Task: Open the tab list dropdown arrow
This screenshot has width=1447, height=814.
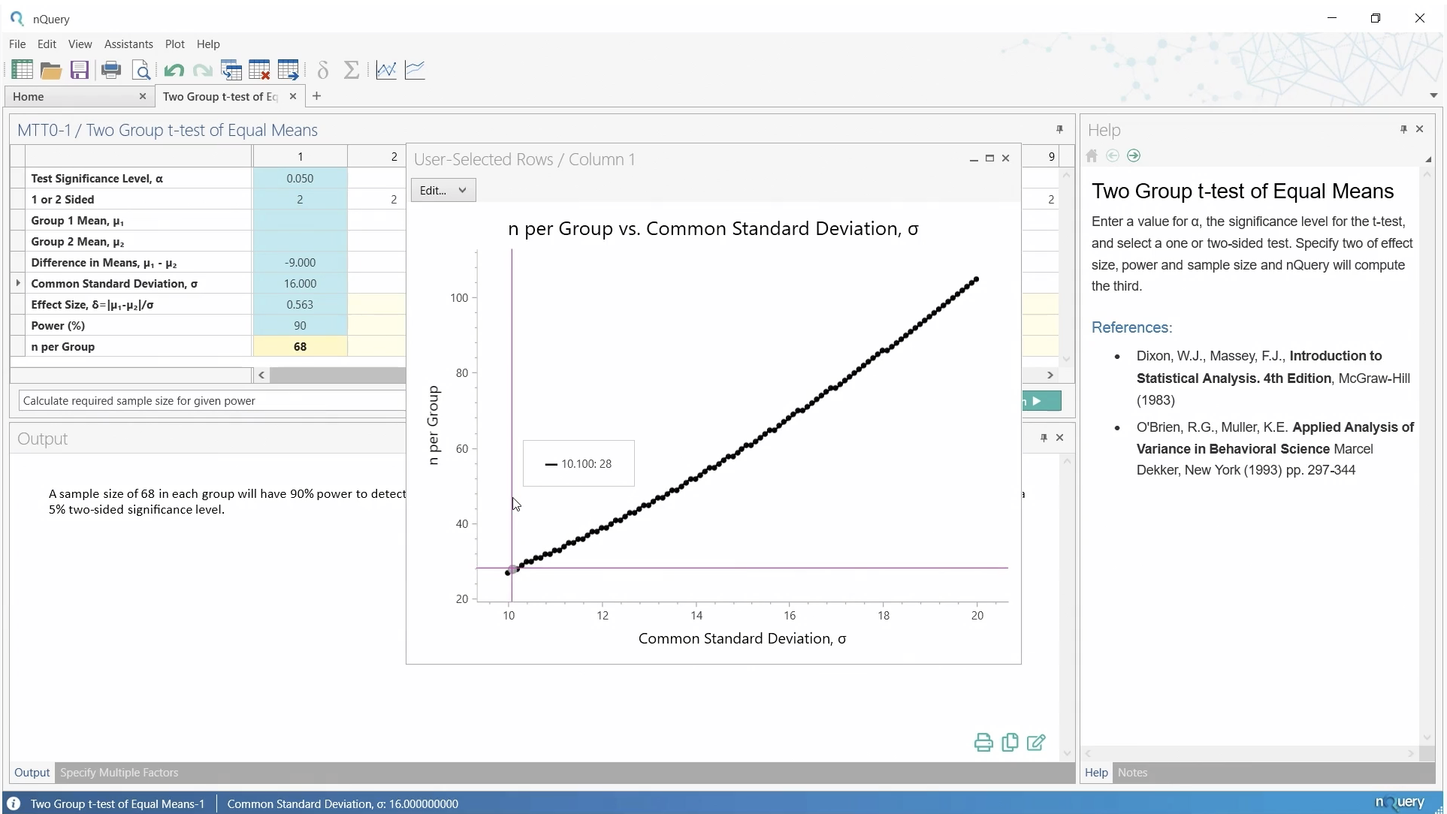Action: pyautogui.click(x=1433, y=95)
